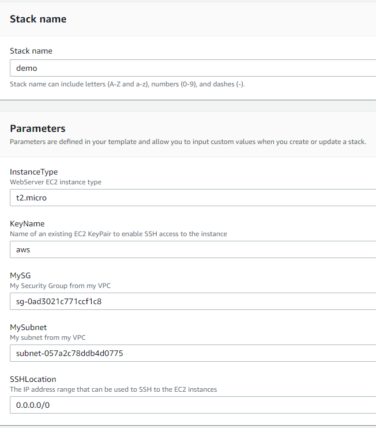
Task: Click the MySubnet parameter label
Action: (x=28, y=328)
